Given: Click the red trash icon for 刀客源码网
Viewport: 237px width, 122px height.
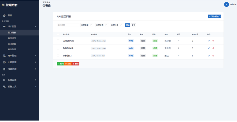Looking at the screenshot, I should coord(213,41).
